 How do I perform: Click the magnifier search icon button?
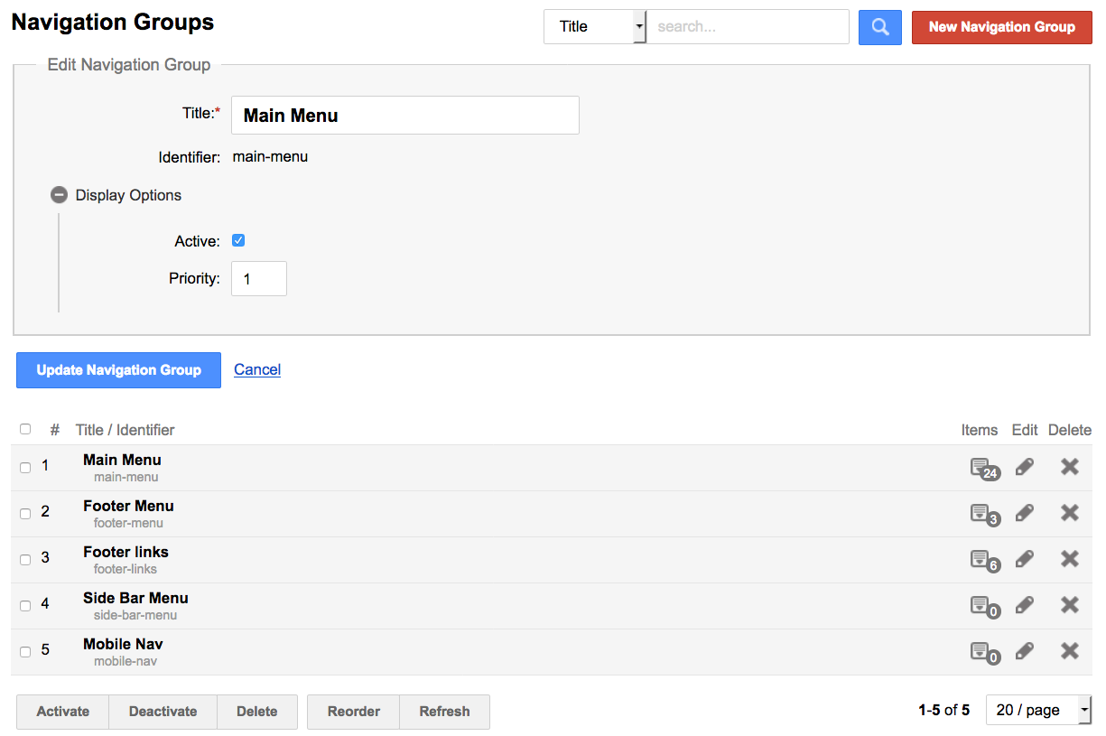pyautogui.click(x=879, y=27)
